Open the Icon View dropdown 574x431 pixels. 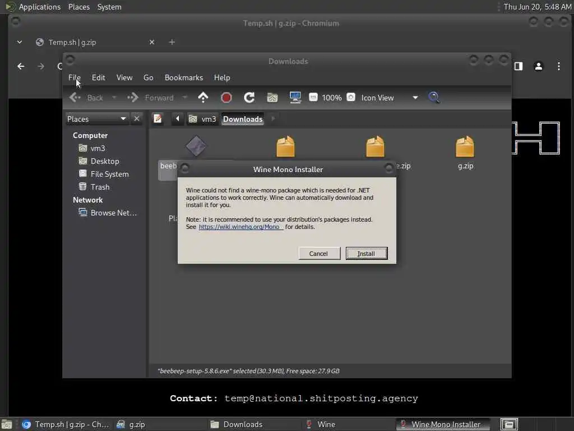coord(390,98)
